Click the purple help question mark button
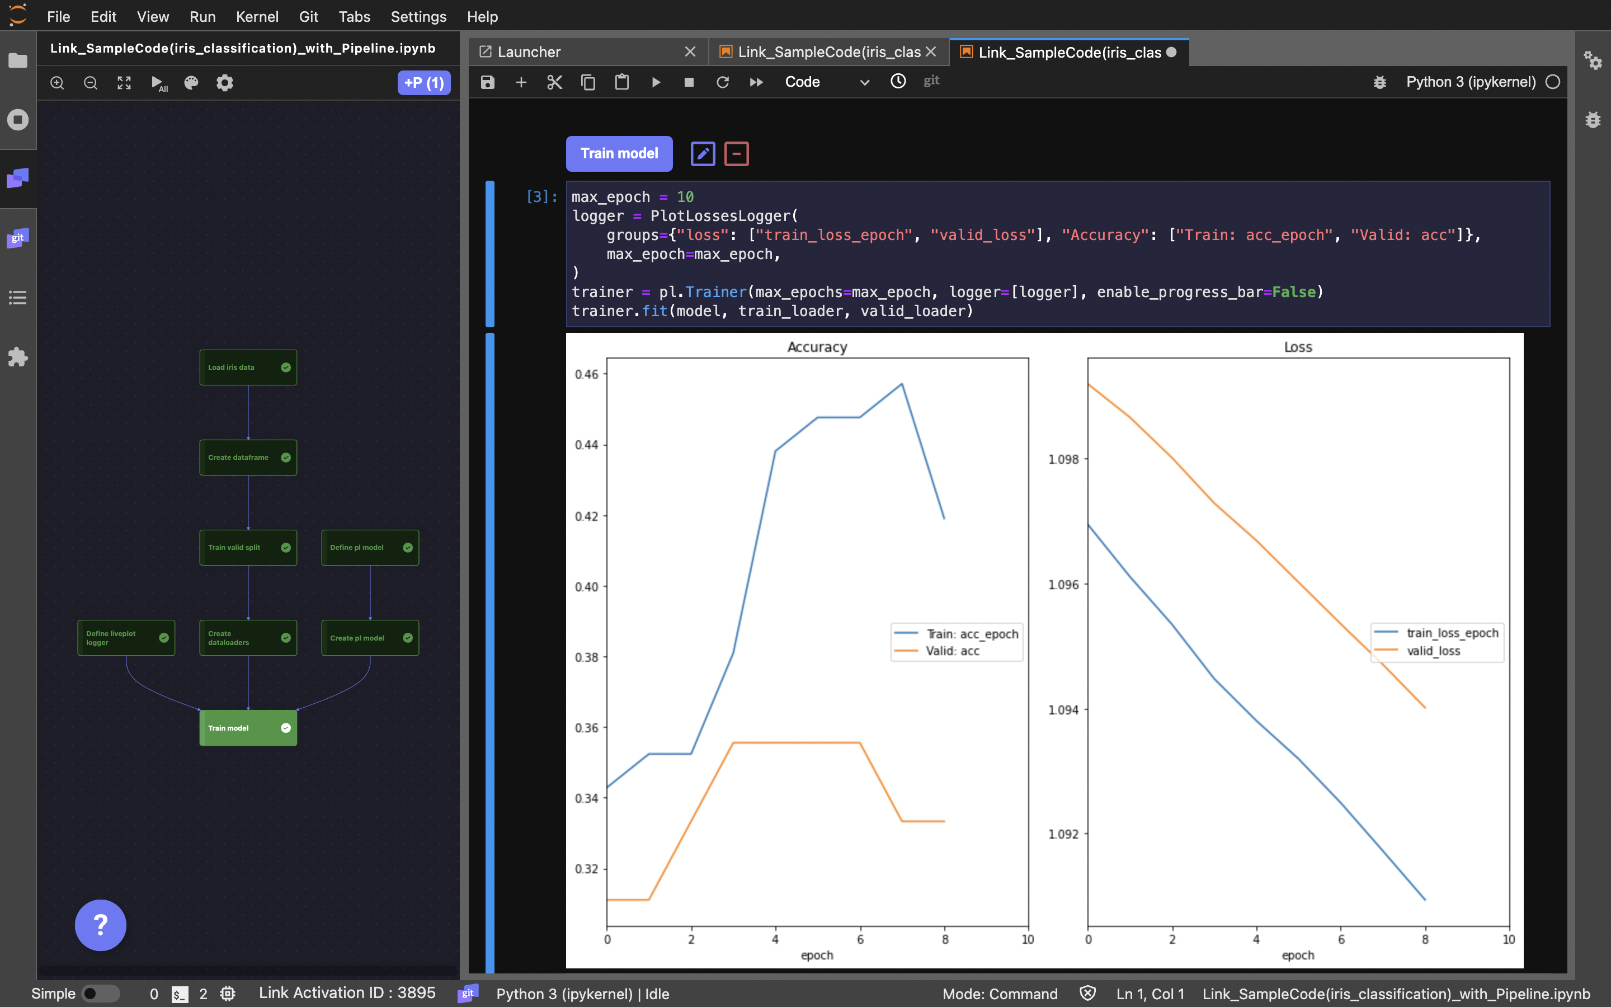Viewport: 1611px width, 1007px height. (101, 924)
